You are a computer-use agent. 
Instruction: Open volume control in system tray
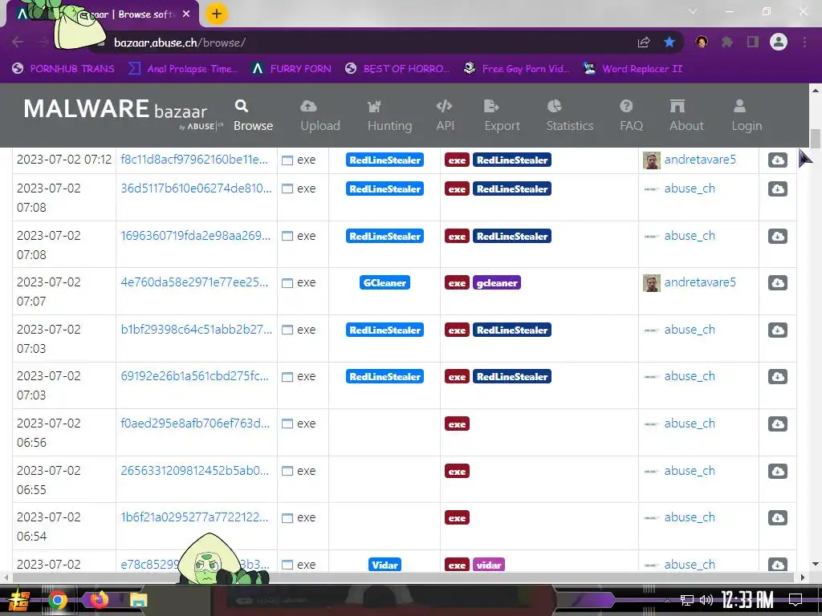(x=706, y=600)
